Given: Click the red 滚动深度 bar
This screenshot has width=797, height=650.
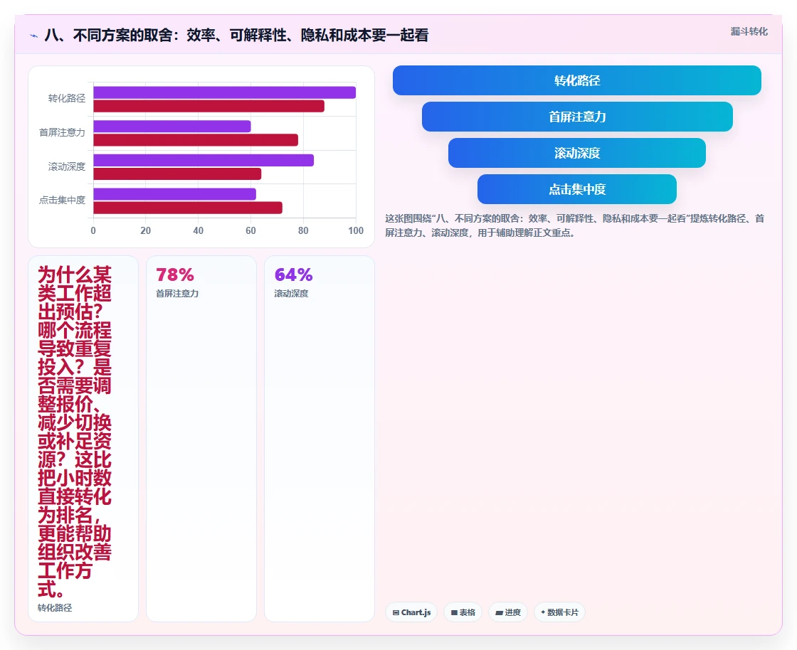Looking at the screenshot, I should coord(177,174).
